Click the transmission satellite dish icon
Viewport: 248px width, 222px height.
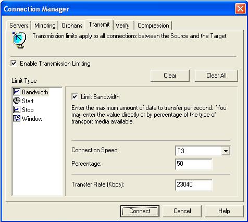tap(19, 40)
